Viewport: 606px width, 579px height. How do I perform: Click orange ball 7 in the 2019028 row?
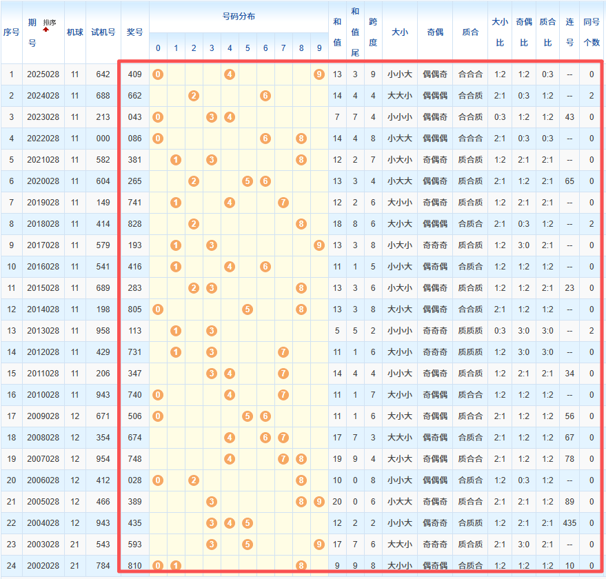[283, 202]
